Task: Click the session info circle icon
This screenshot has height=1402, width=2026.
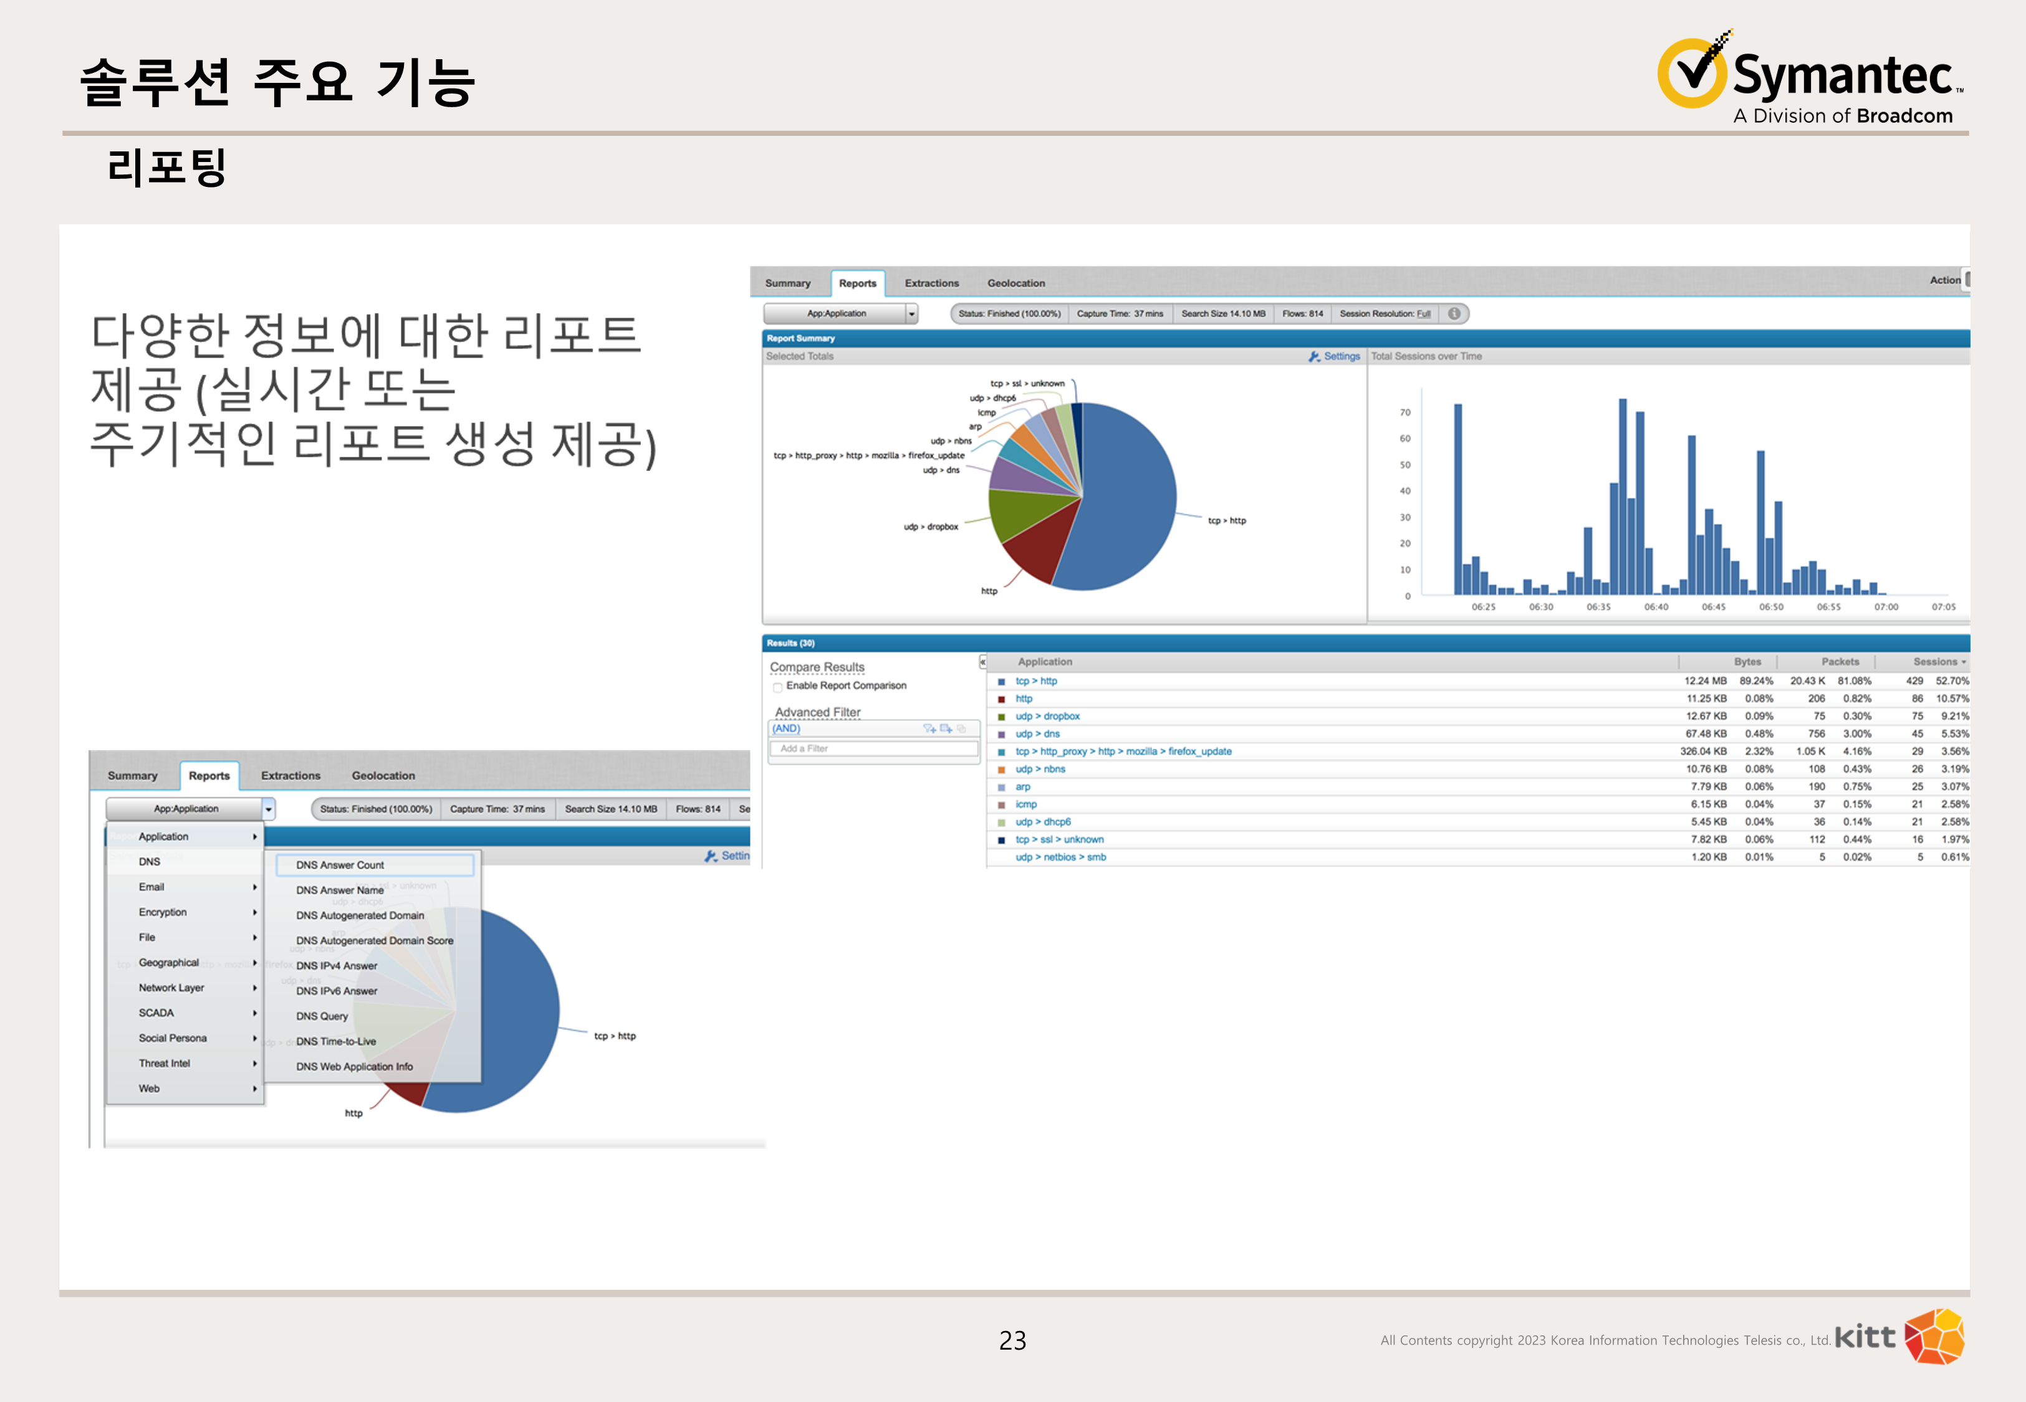Action: pos(1454,313)
